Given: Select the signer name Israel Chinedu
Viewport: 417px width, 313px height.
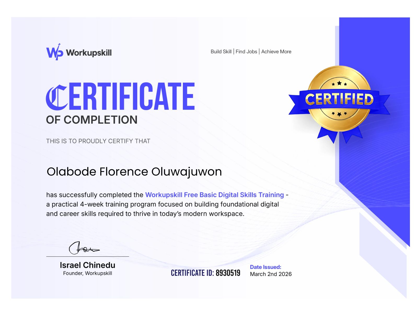Looking at the screenshot, I should pos(88,265).
